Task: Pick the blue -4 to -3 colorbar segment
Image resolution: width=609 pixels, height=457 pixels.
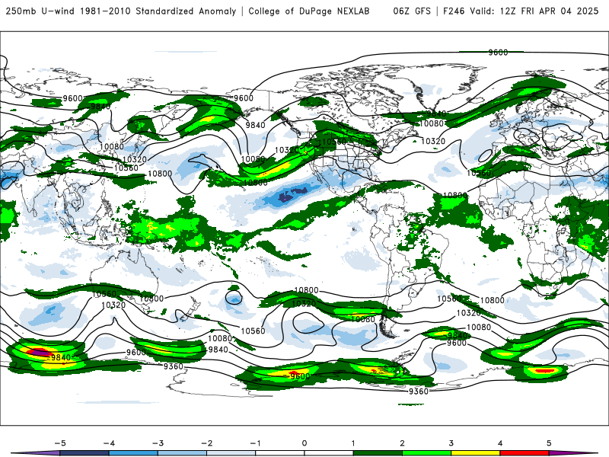Action: click(133, 453)
